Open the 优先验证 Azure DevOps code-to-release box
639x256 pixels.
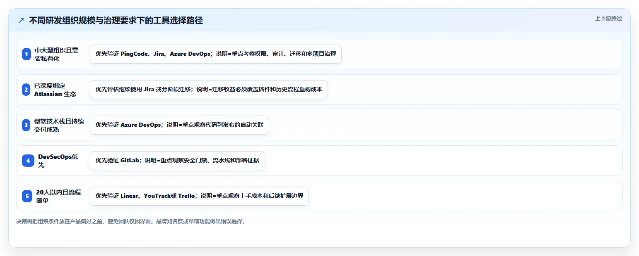coord(179,125)
